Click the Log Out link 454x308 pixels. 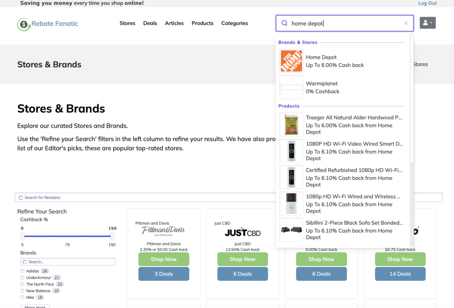point(427,3)
